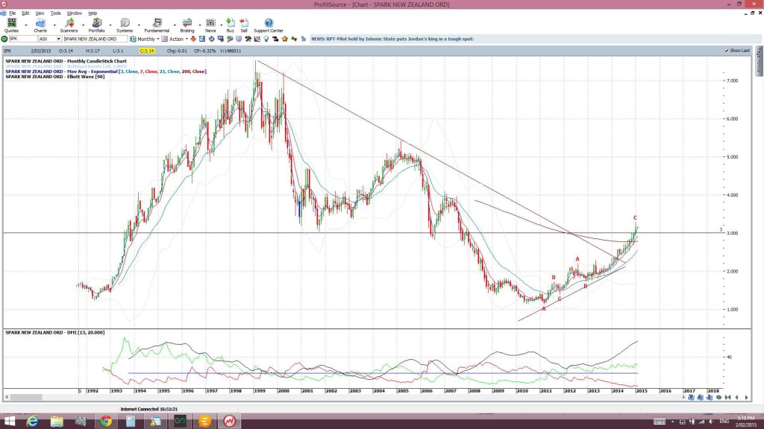This screenshot has height=429, width=764.
Task: Expand the Scanners dropdown arrow
Action: coord(83,25)
